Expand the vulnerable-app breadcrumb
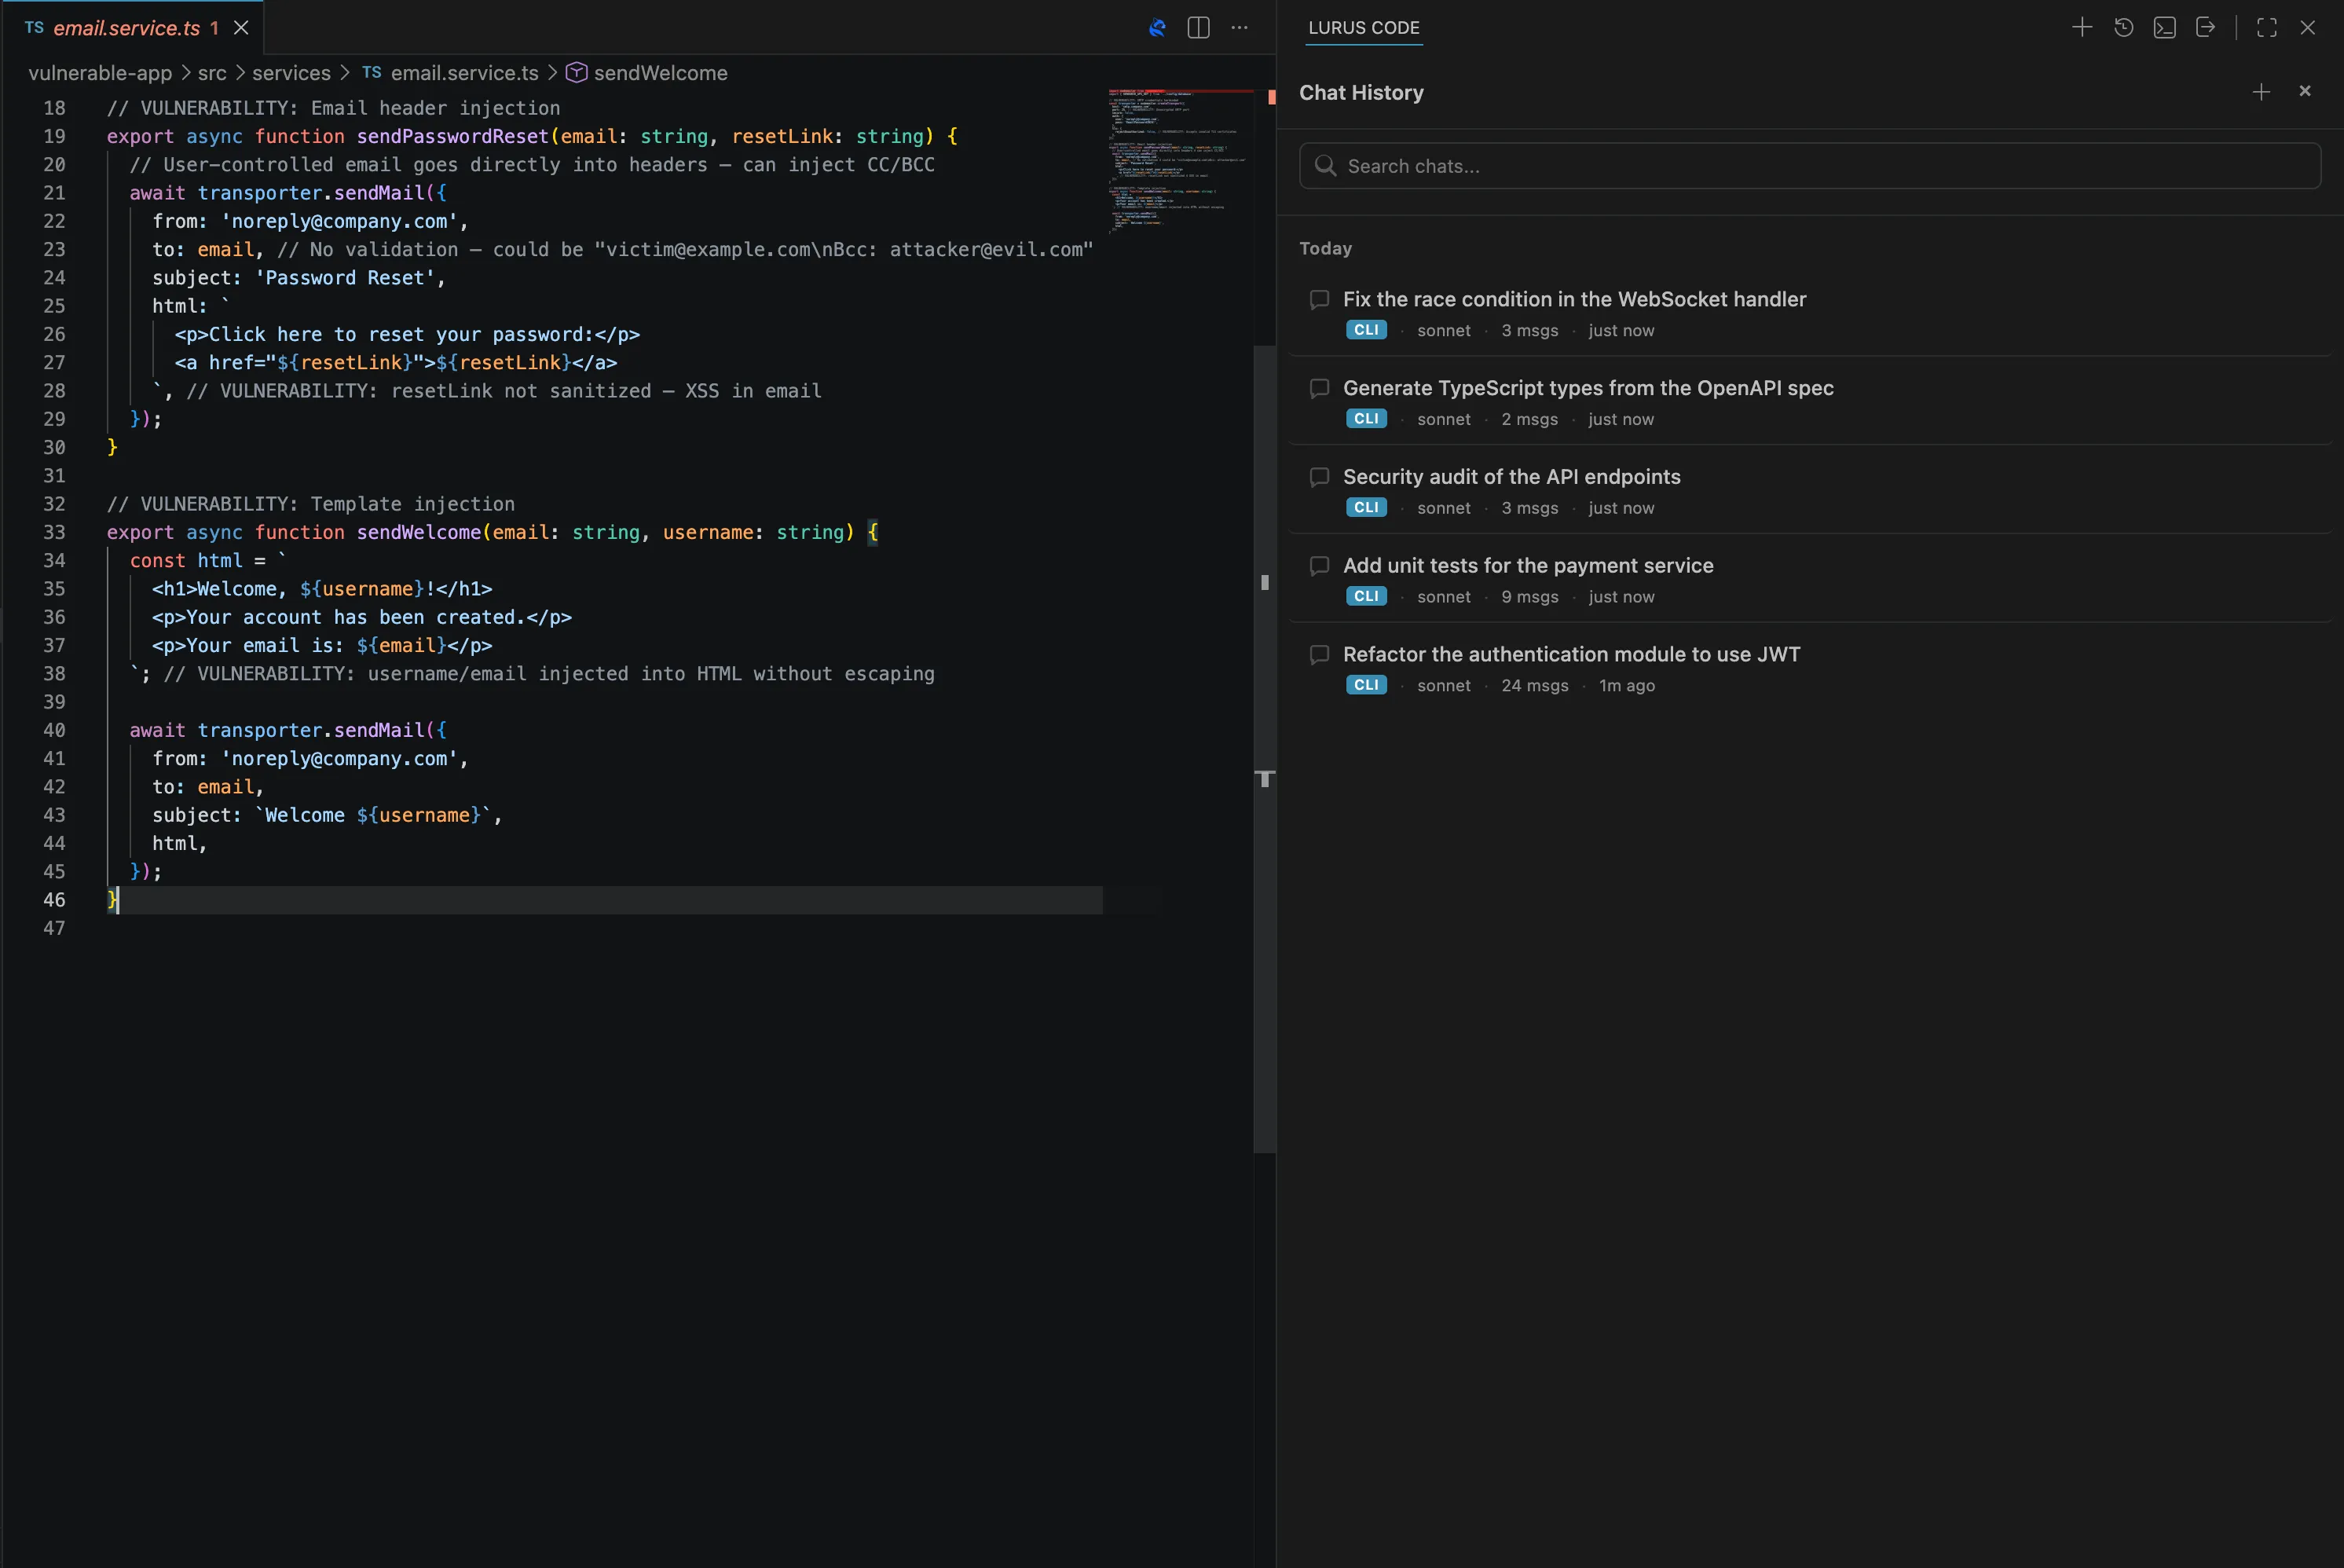This screenshot has width=2344, height=1568. click(x=99, y=72)
